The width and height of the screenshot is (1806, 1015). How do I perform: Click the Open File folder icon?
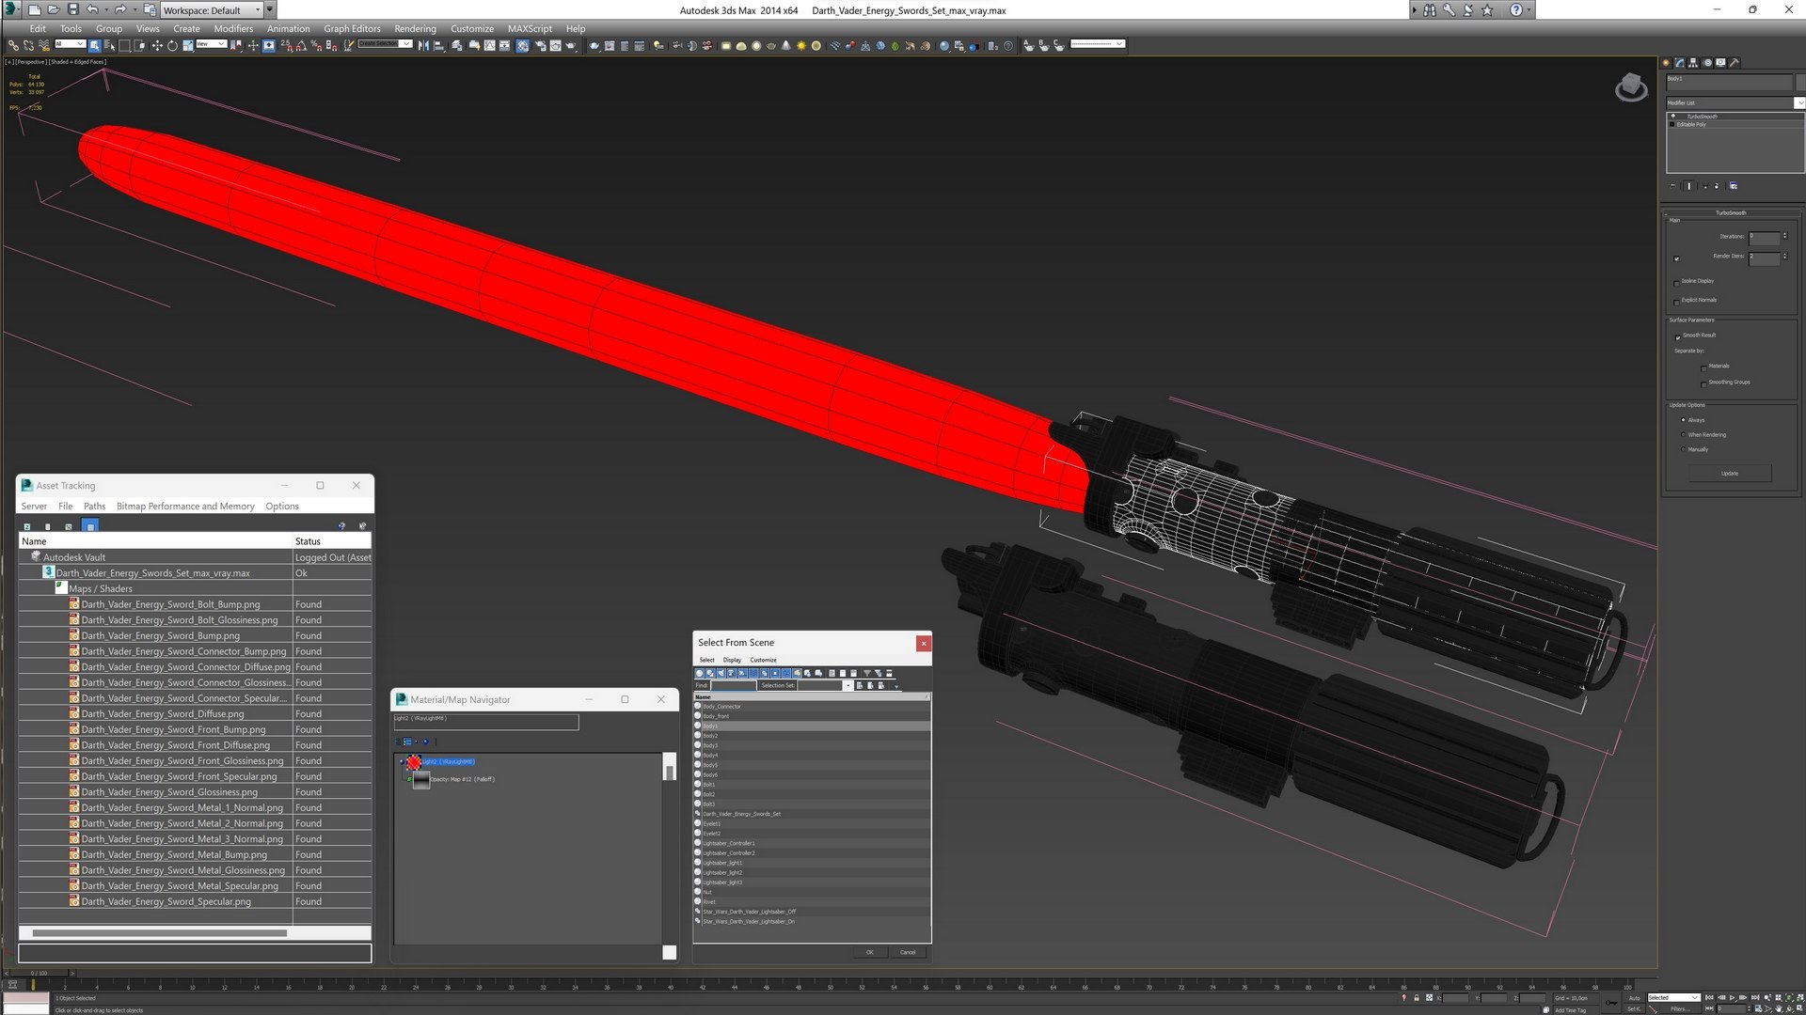(x=53, y=9)
